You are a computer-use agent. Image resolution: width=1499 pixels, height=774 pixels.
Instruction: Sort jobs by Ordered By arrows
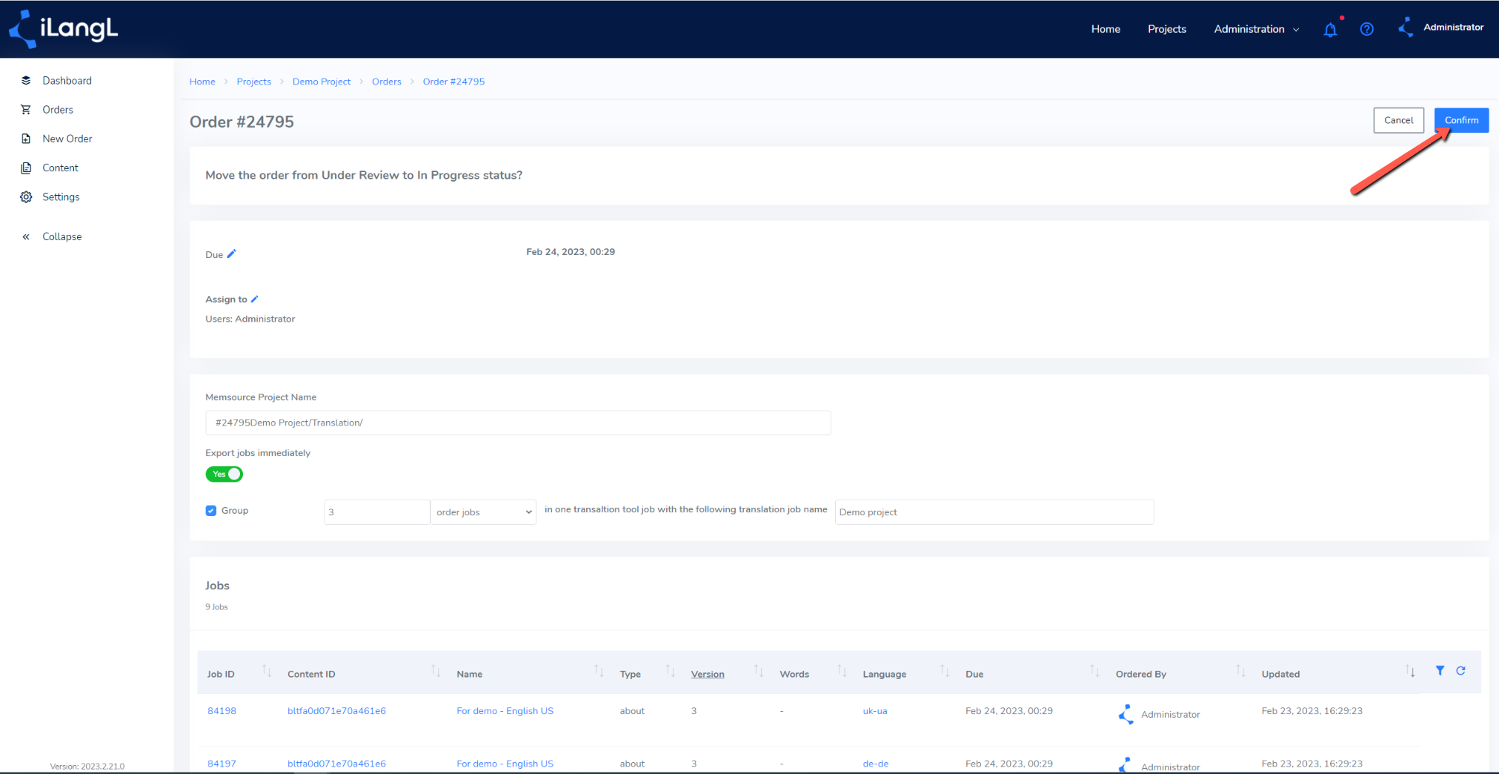[x=1240, y=671]
